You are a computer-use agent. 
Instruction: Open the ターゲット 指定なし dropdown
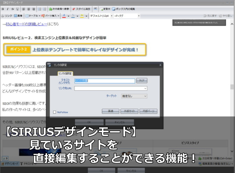pos(134,96)
